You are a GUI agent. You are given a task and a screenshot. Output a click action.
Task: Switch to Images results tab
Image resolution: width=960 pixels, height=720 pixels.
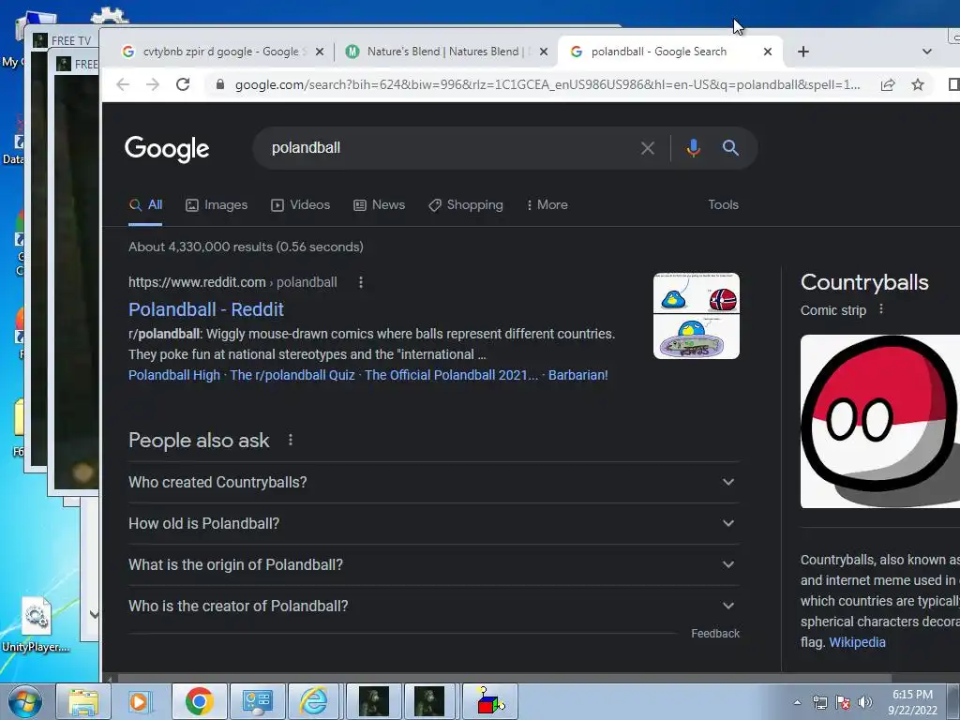[x=217, y=205]
